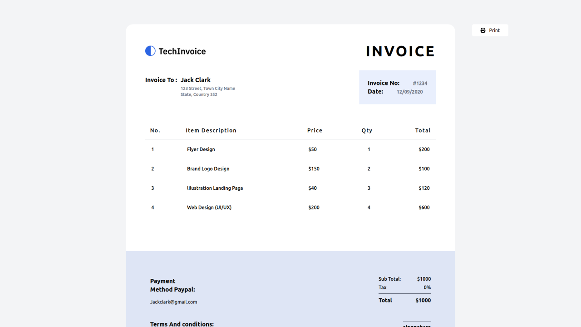Click the Item Description column header
Viewport: 581px width, 327px height.
pyautogui.click(x=211, y=130)
